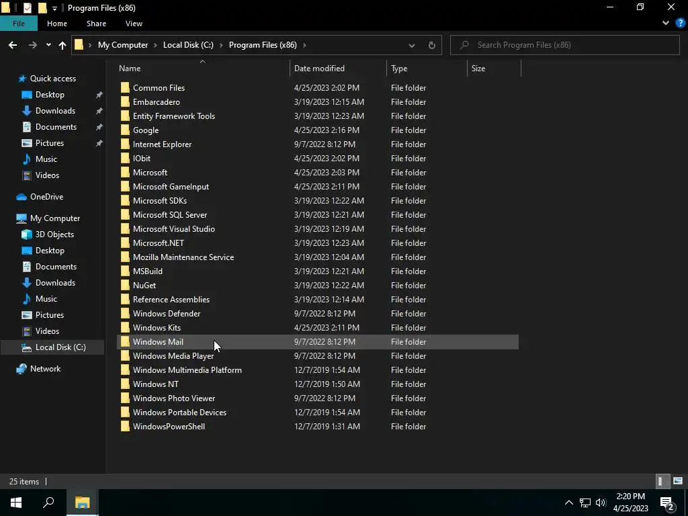Select the Mozilla Maintenance Service folder icon

[x=125, y=257]
